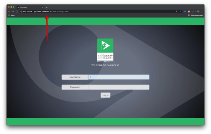The image size is (211, 134).
Task: Click the WELCOME TO CABLECAST text
Action: (105, 65)
